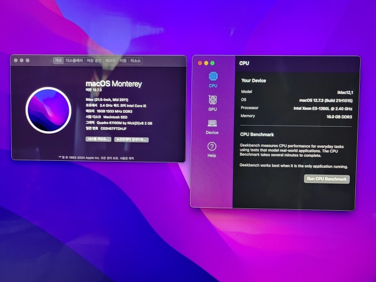This screenshot has height=282, width=376.
Task: Switch to the 저장 공간 tab
Action: tap(94, 61)
